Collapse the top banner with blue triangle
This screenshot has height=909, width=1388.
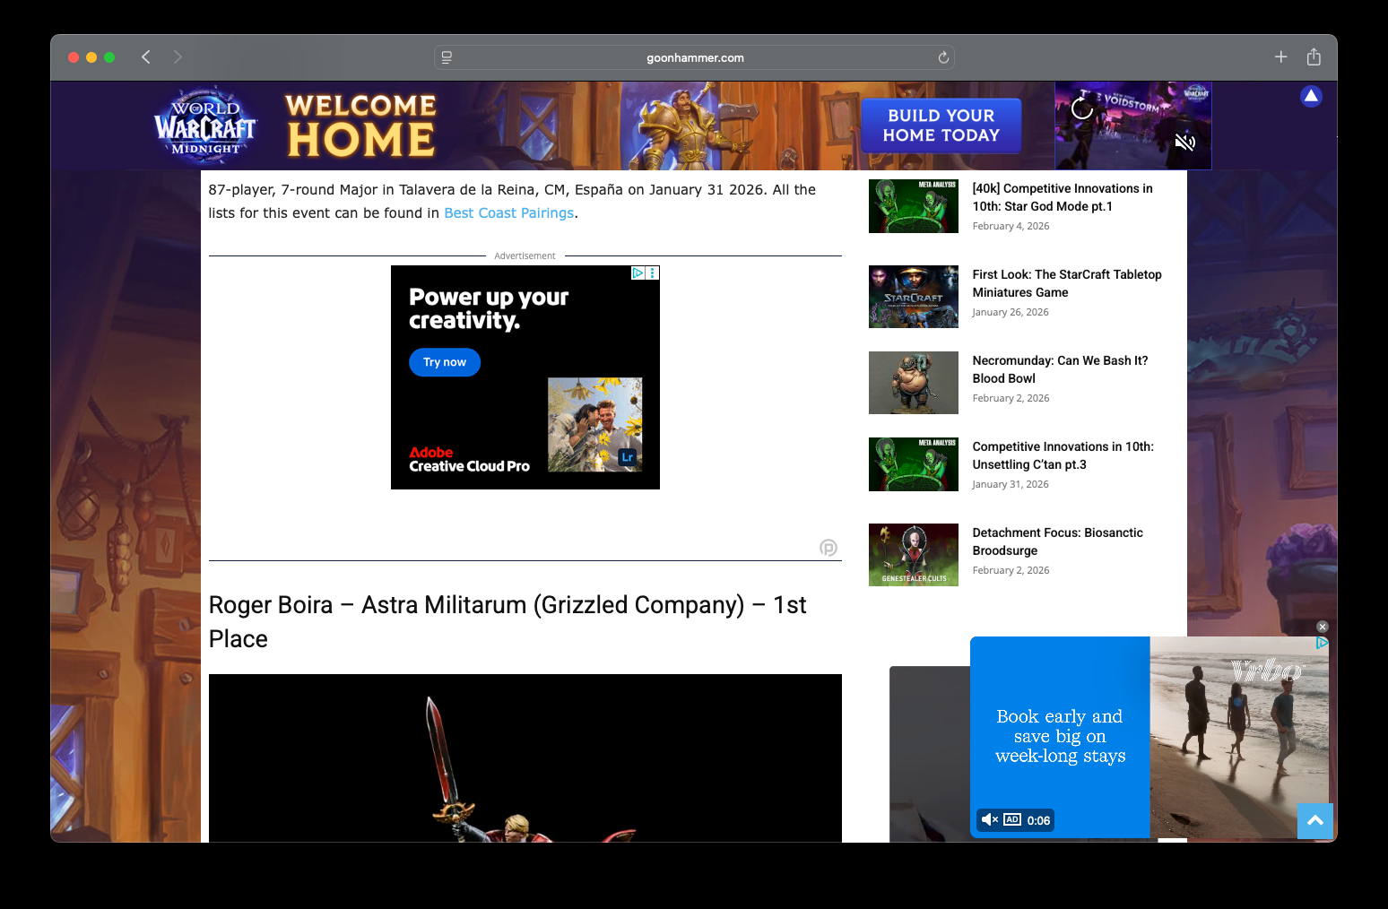coord(1311,96)
